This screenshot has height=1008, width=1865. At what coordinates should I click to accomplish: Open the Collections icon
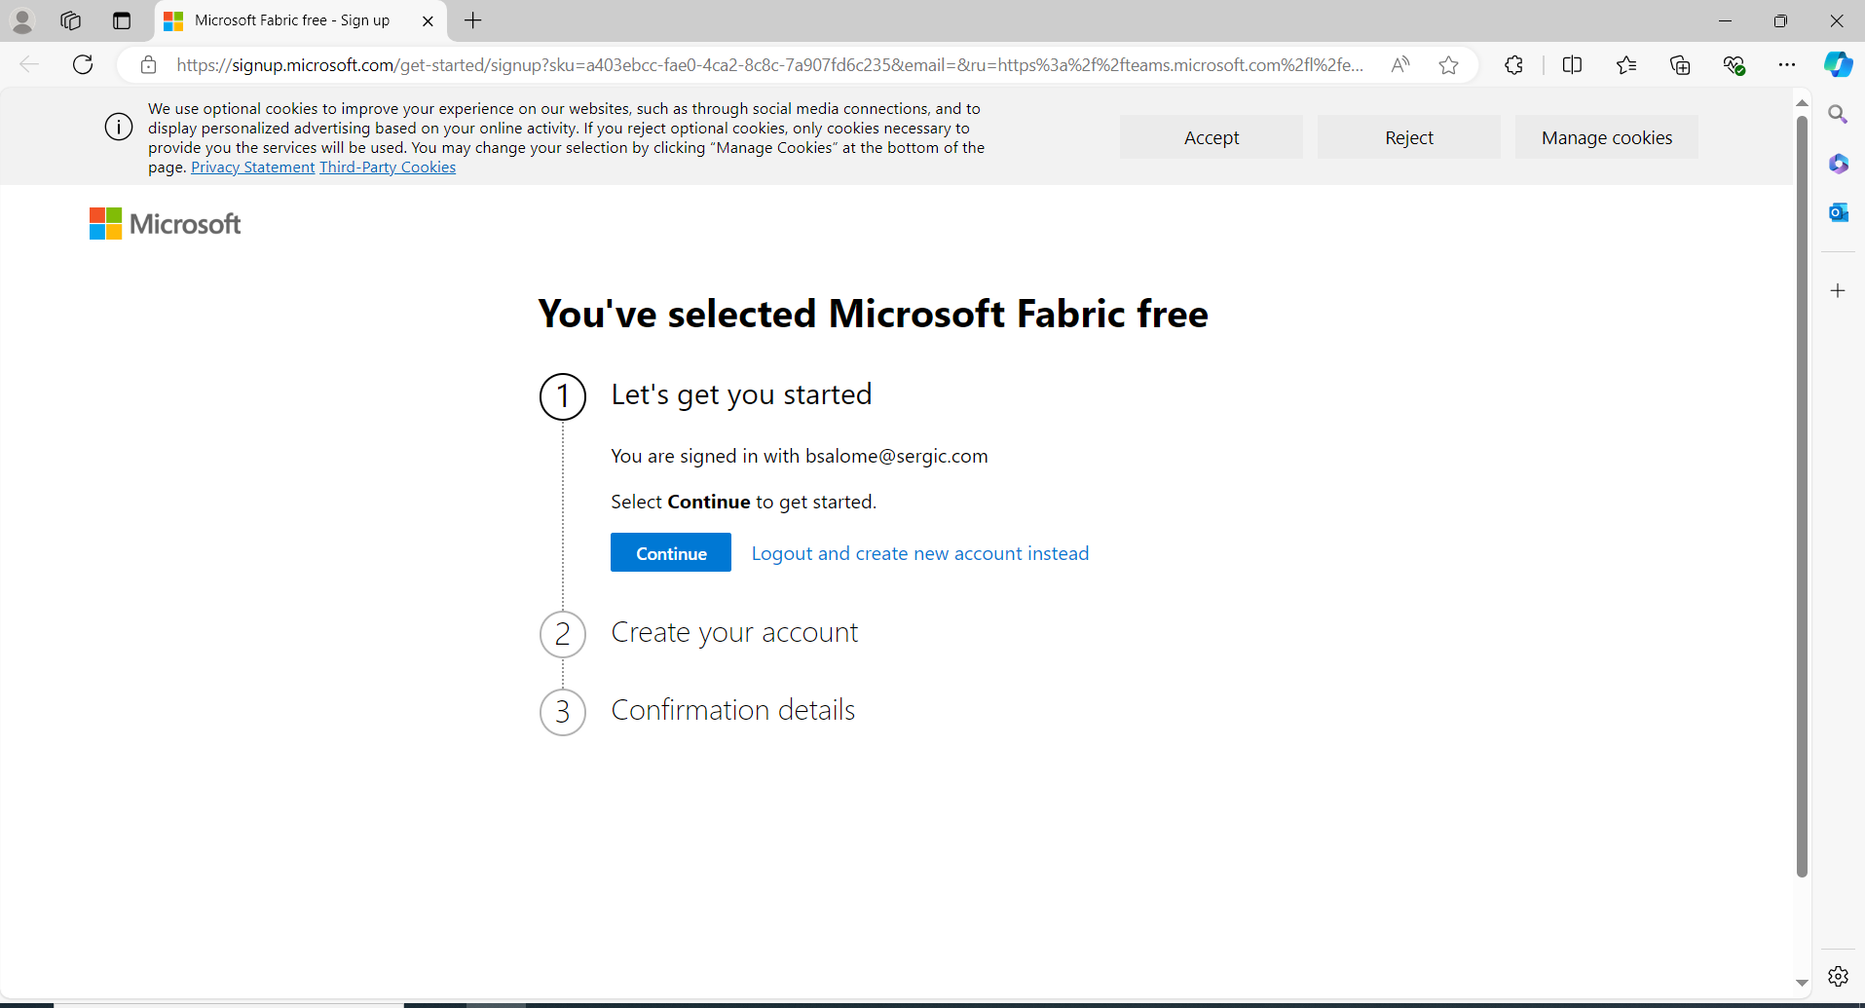pos(1680,65)
